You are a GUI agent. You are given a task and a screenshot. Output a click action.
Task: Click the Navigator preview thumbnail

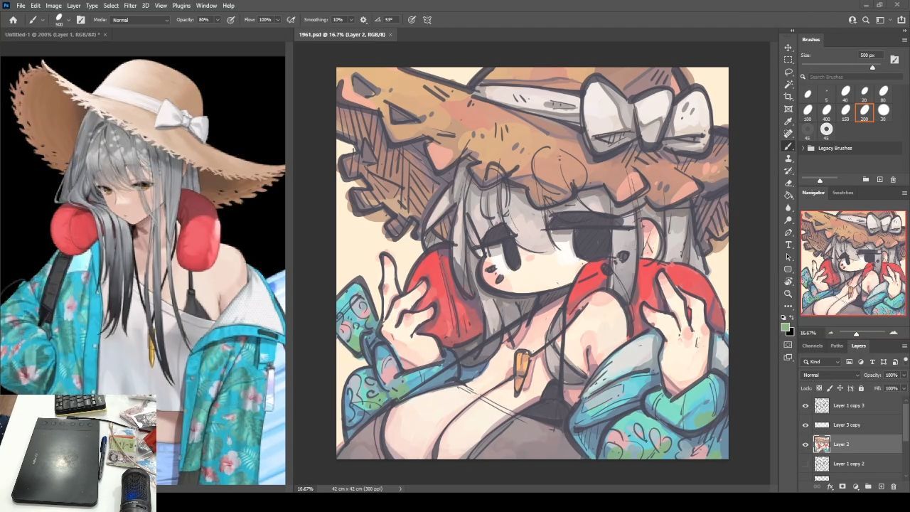point(853,263)
